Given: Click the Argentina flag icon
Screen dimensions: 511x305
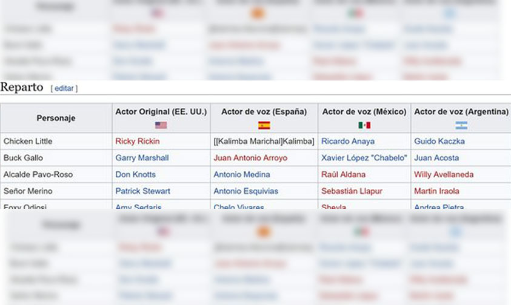Looking at the screenshot, I should click(461, 125).
